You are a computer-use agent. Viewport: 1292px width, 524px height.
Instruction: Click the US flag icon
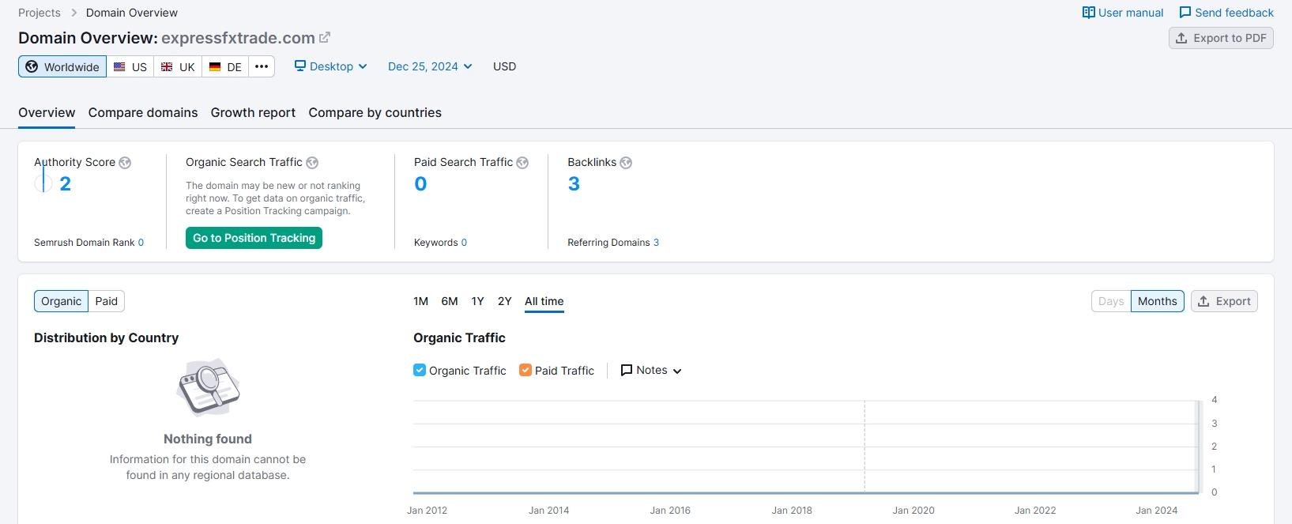pyautogui.click(x=119, y=67)
